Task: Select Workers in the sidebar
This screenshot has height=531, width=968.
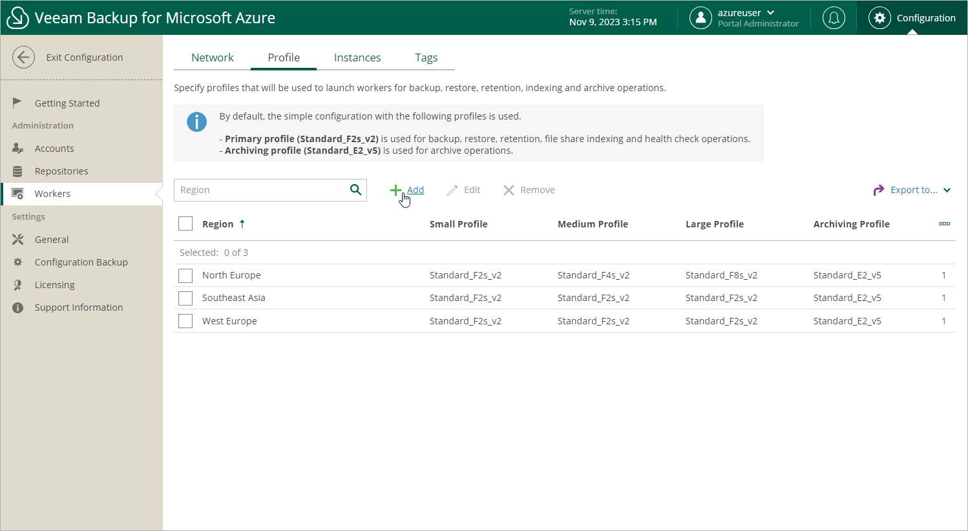Action: (52, 194)
